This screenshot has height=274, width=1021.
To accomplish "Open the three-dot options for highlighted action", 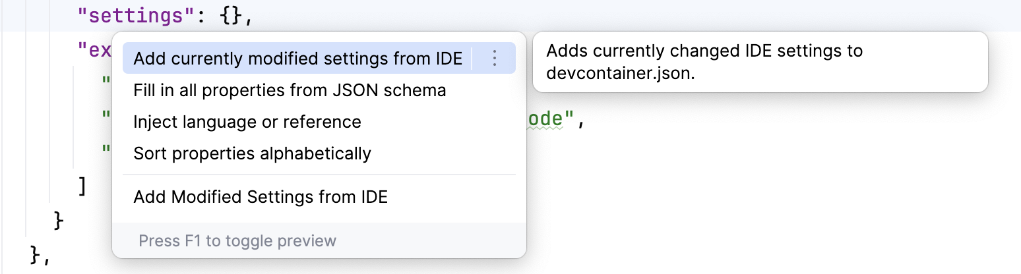I will pyautogui.click(x=495, y=58).
